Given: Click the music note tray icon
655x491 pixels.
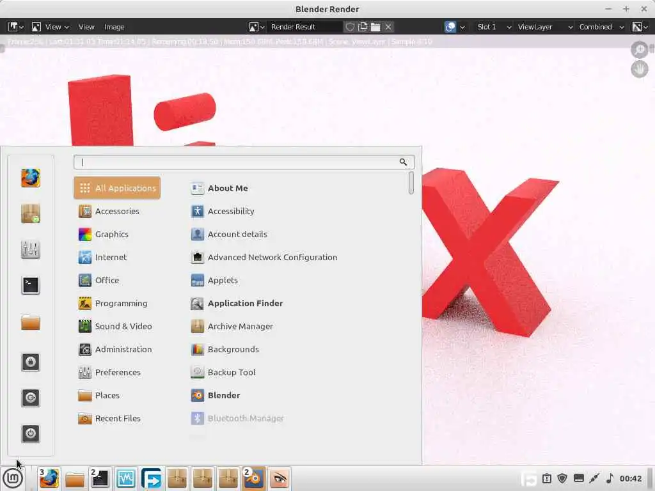Looking at the screenshot, I should coord(610,478).
